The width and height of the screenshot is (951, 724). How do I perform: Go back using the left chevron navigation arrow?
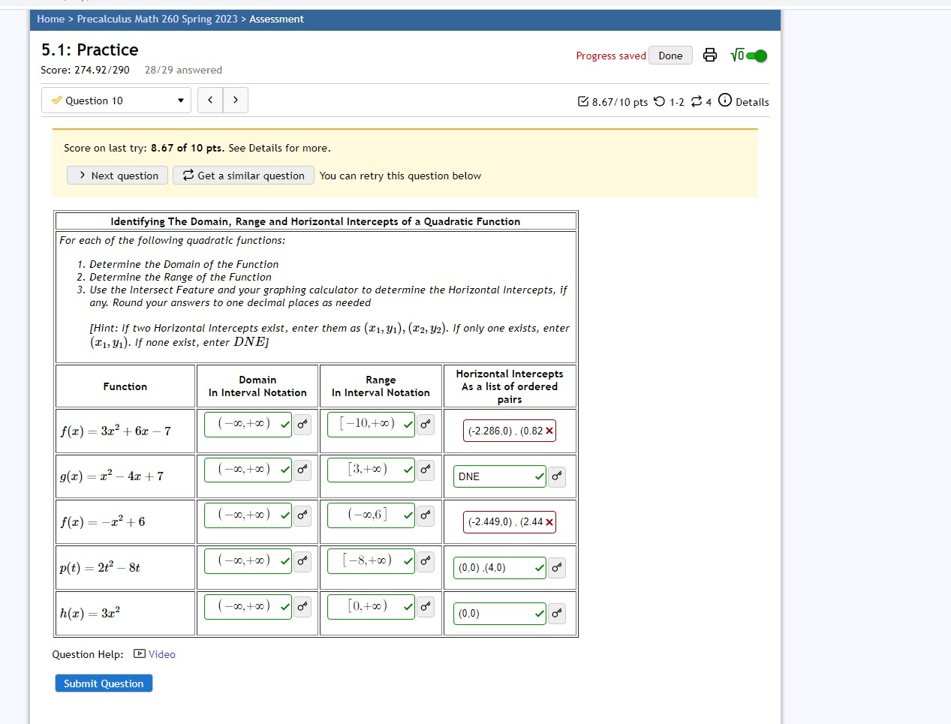[x=209, y=100]
